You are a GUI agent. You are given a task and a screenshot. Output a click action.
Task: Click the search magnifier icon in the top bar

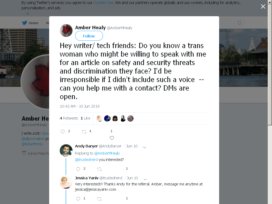240,23
